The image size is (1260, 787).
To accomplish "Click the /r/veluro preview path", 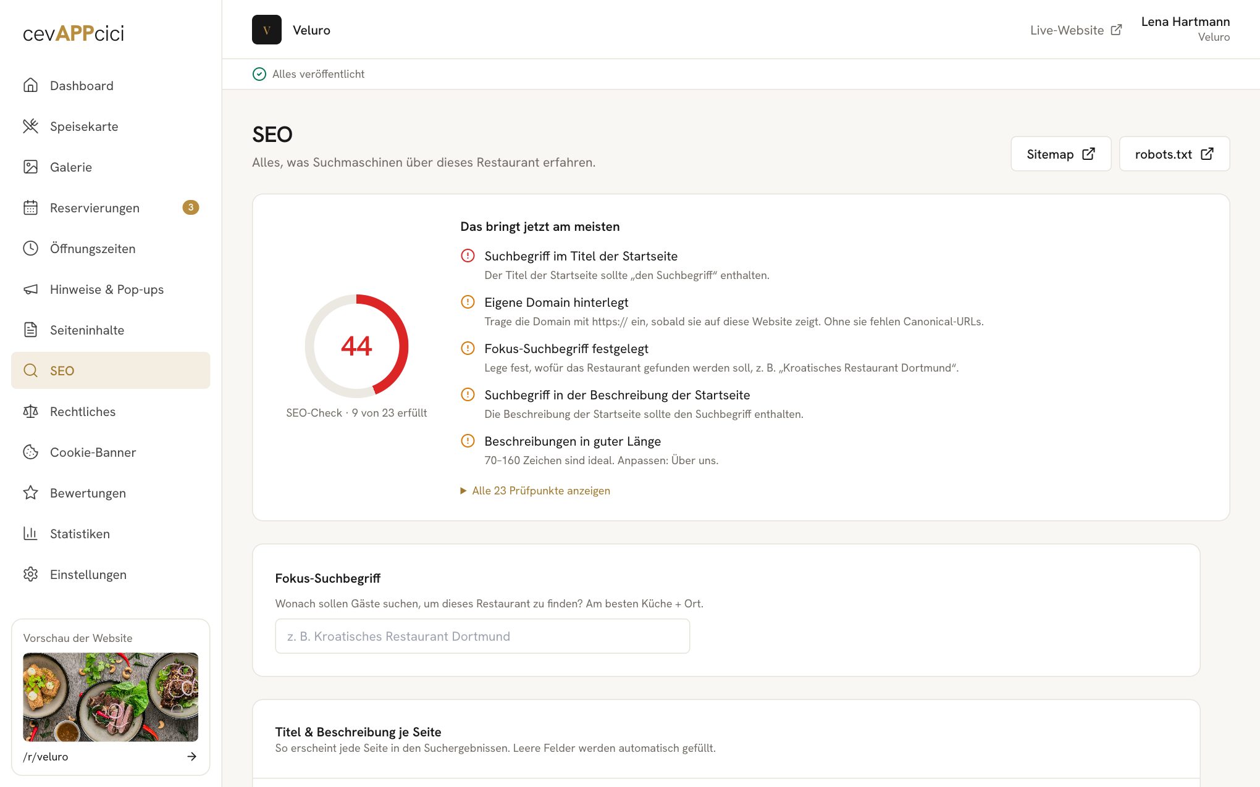I will point(46,757).
